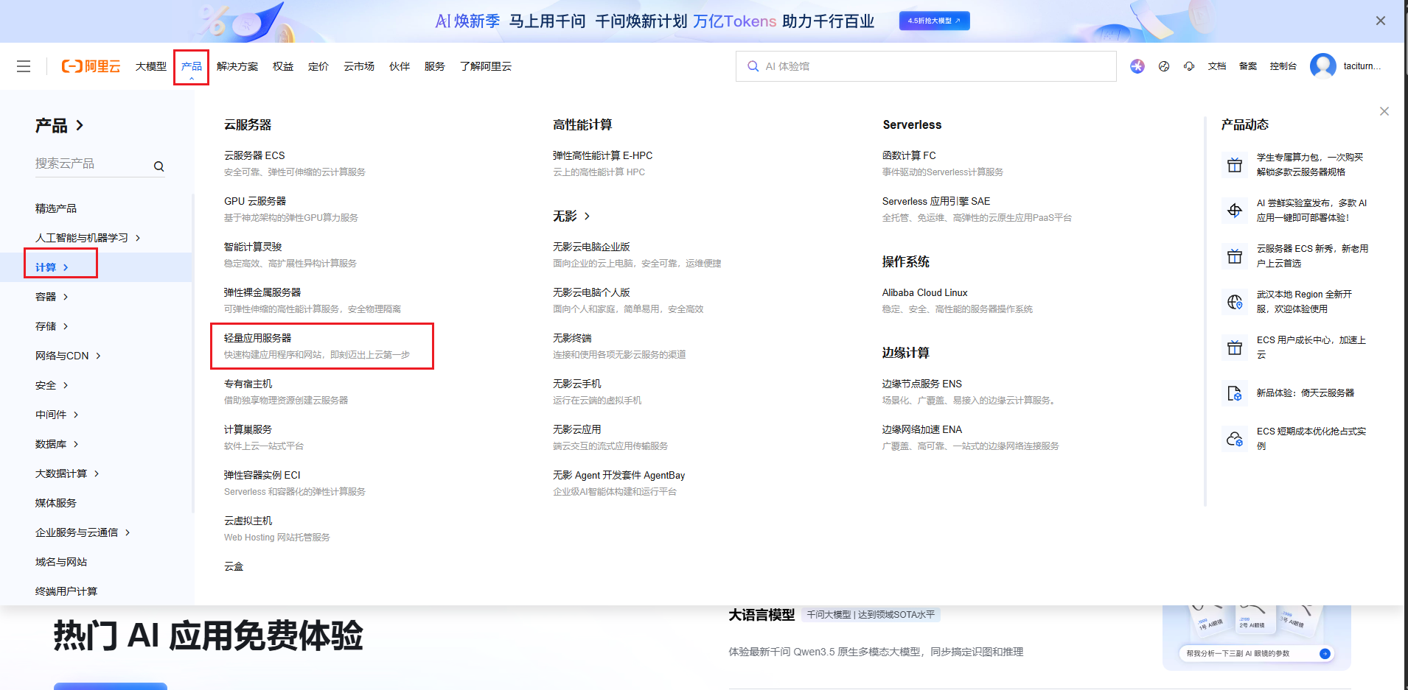Close the products dropdown panel
Screen dimensions: 1408x690
tap(1384, 111)
